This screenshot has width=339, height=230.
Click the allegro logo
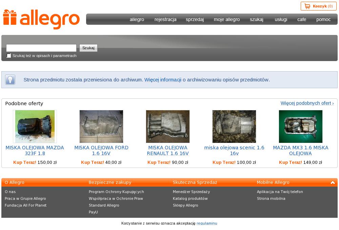(41, 19)
